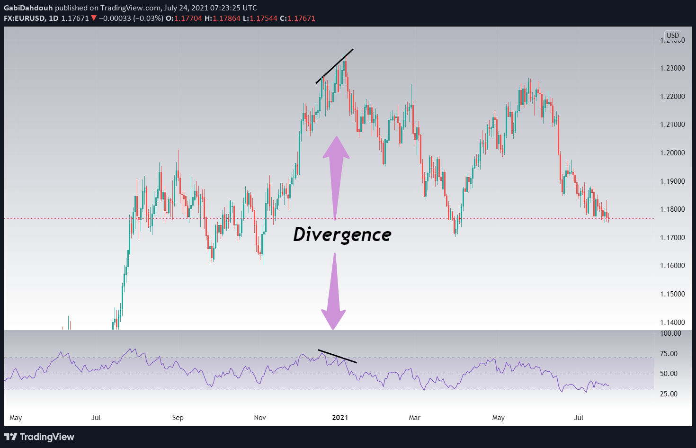Image resolution: width=696 pixels, height=448 pixels.
Task: Click the 1.18000 price axis label
Action: 672,209
